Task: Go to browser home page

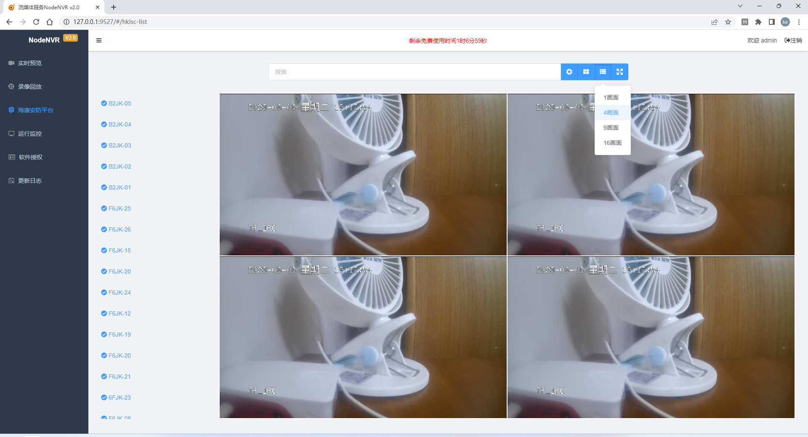Action: click(x=50, y=22)
